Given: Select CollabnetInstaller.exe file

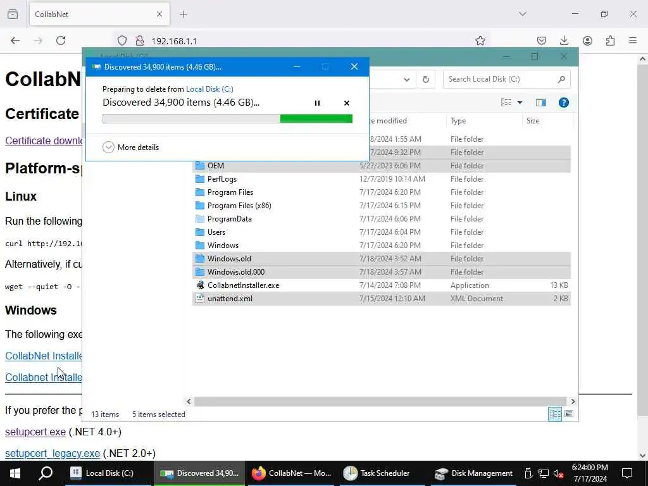Looking at the screenshot, I should [243, 285].
